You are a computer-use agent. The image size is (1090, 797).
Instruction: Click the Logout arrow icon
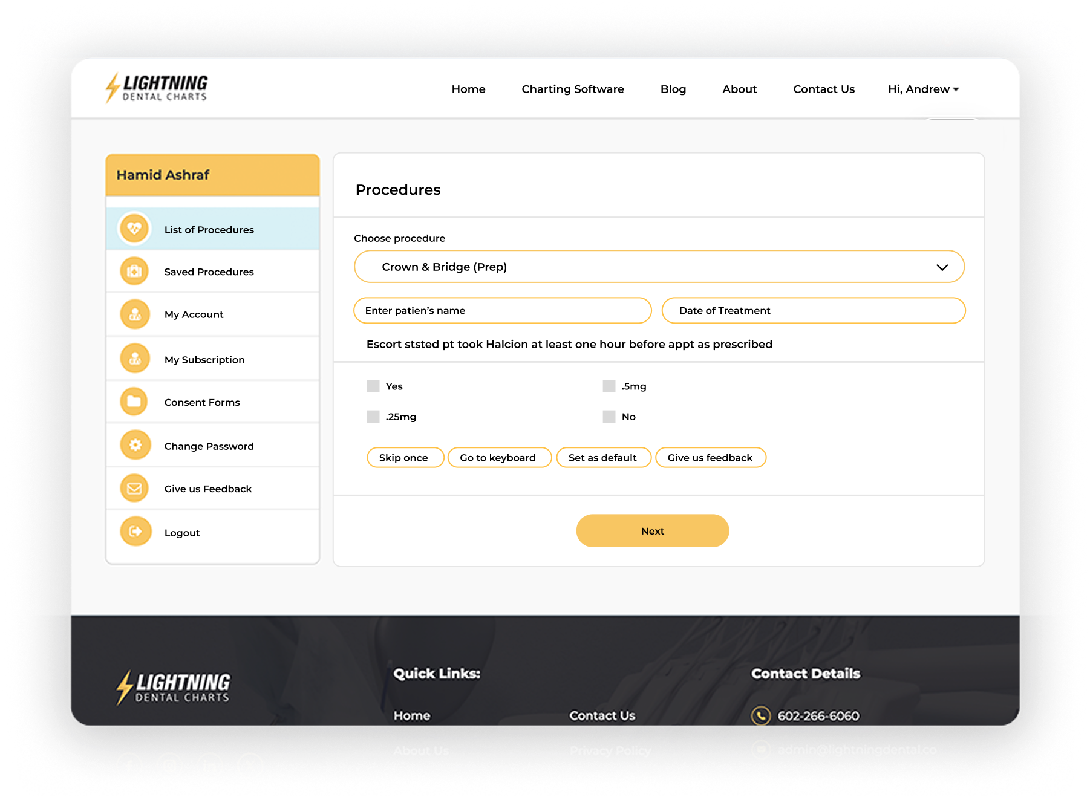(135, 532)
